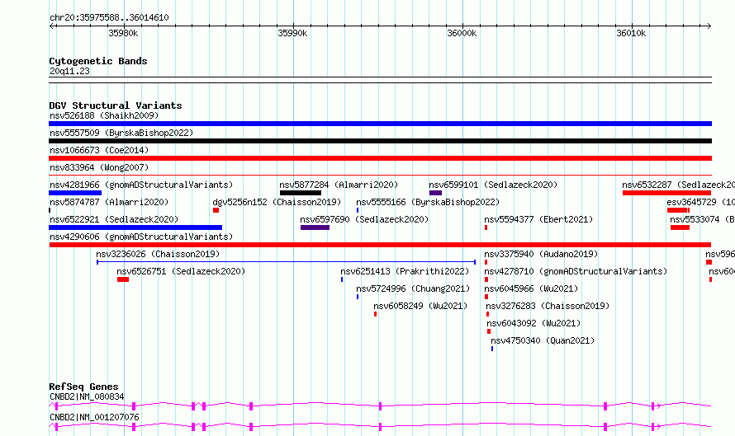Open the nsv6043092 (Wu2021) label

tap(533, 323)
